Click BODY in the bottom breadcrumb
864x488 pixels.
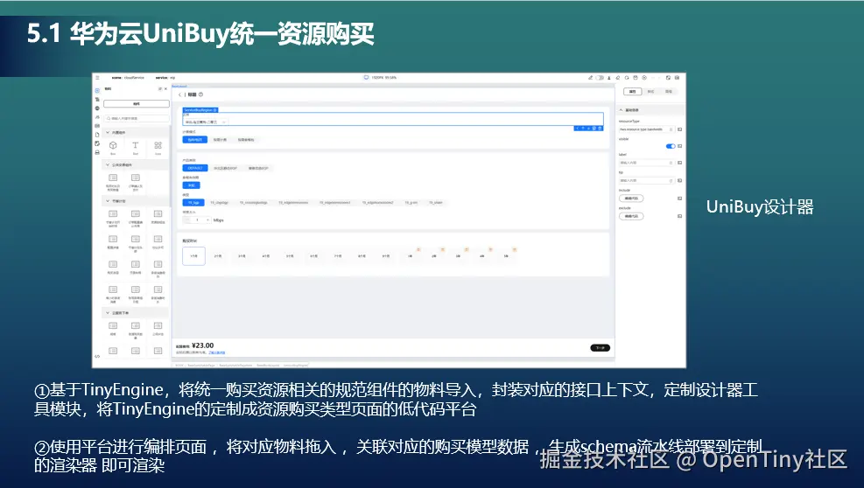[x=179, y=366]
